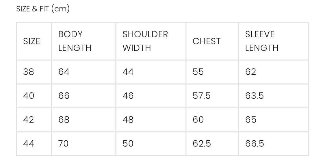This screenshot has width=325, height=162.
Task: Click the chest value 60
Action: click(x=198, y=120)
